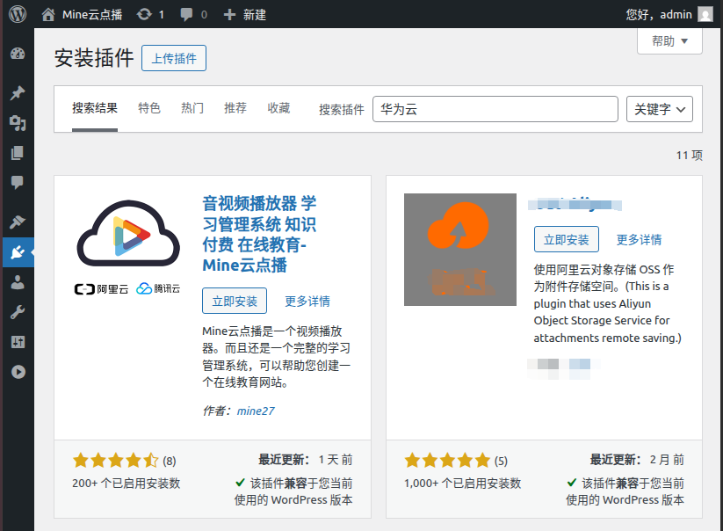This screenshot has width=723, height=531.
Task: Switch to the 热门 tab
Action: [192, 108]
